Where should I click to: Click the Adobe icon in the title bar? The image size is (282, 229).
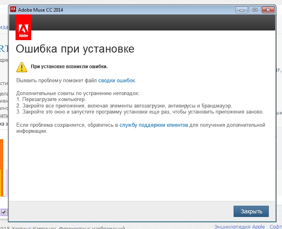[x=14, y=10]
